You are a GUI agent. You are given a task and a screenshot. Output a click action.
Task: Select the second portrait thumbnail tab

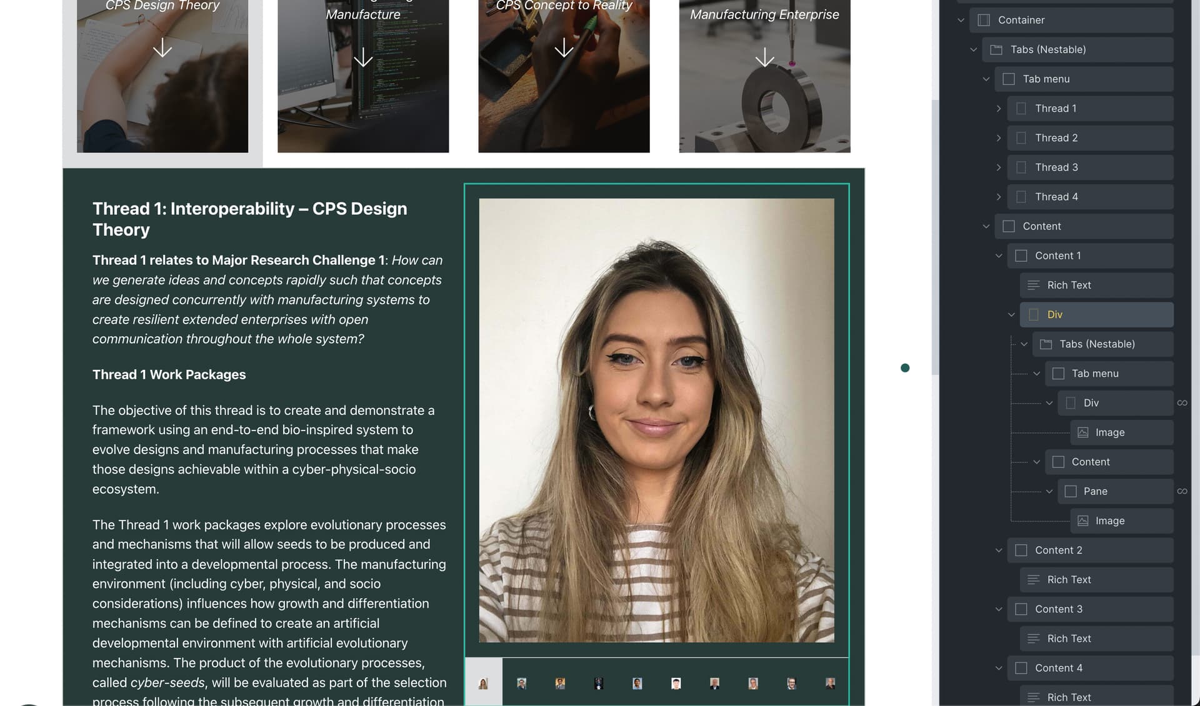pyautogui.click(x=521, y=683)
